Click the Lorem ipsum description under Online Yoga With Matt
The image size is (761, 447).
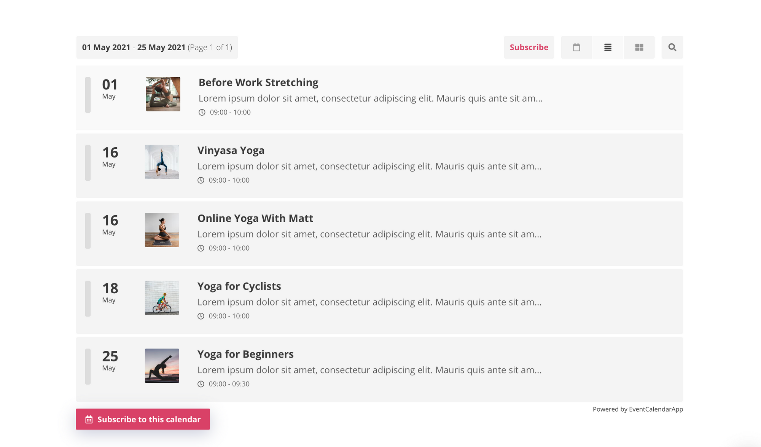(369, 234)
